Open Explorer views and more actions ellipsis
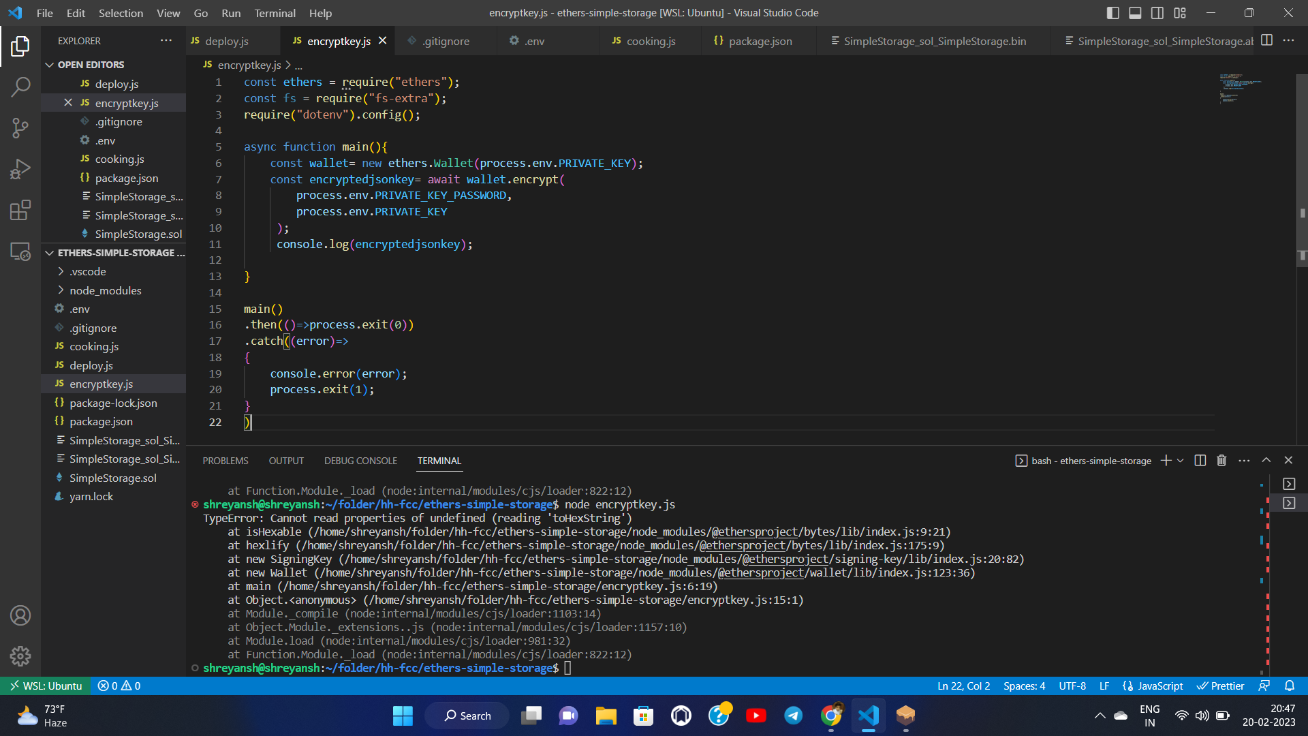 [x=166, y=40]
